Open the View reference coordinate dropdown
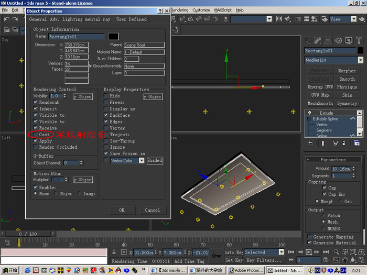367x275 pixels. click(343, 19)
